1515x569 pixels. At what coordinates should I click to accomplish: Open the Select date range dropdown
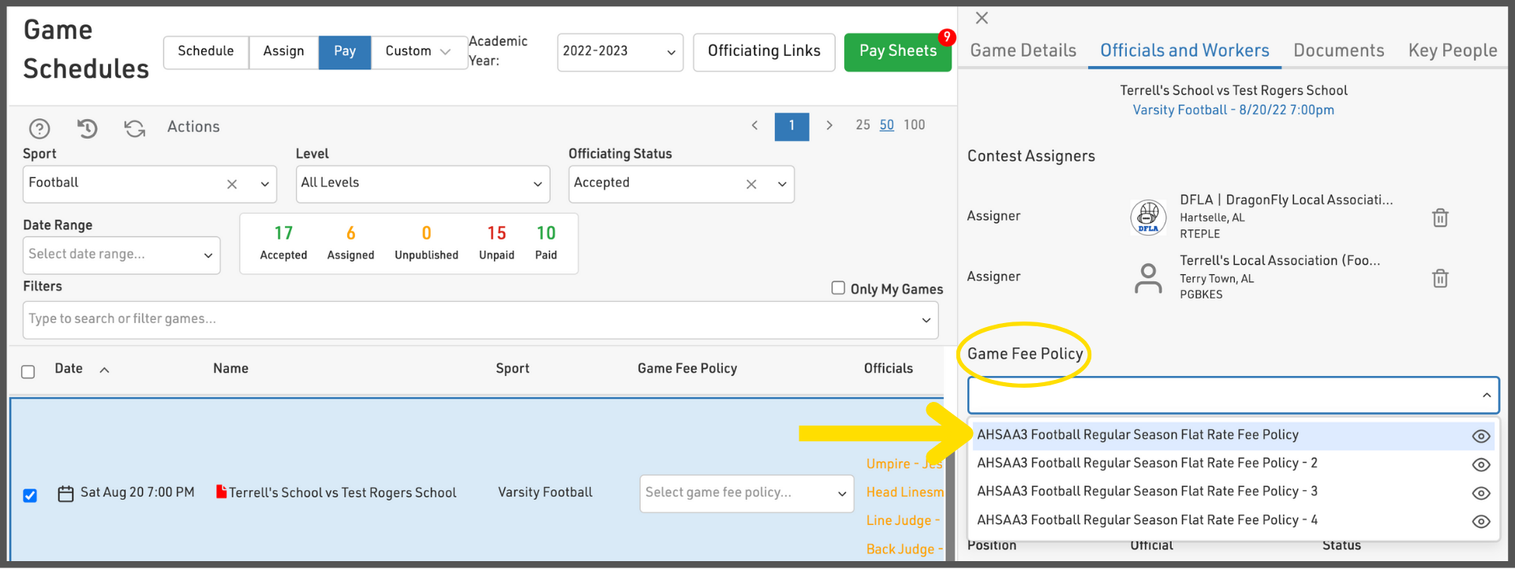coord(121,255)
